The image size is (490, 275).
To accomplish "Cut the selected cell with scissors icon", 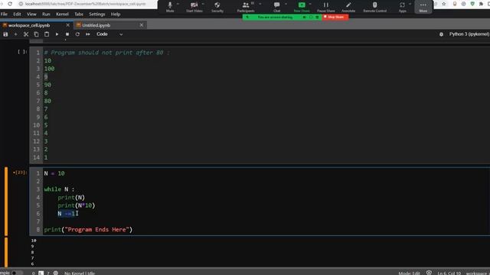I will (x=26, y=34).
